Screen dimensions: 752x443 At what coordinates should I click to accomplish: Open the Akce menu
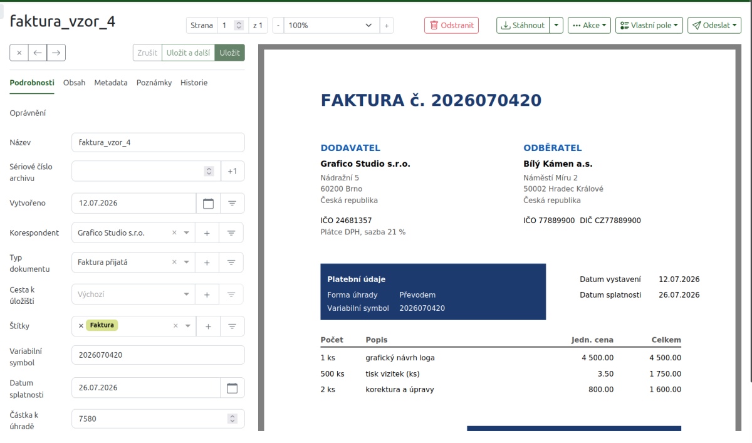coord(590,26)
